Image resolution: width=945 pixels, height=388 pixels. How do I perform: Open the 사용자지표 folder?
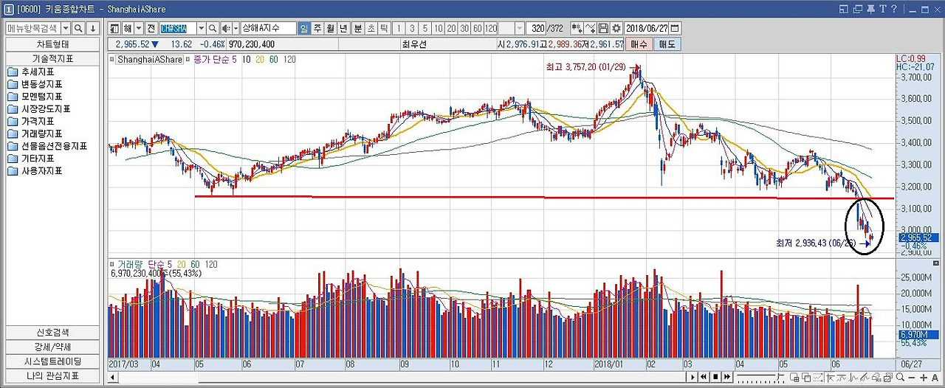[35, 170]
